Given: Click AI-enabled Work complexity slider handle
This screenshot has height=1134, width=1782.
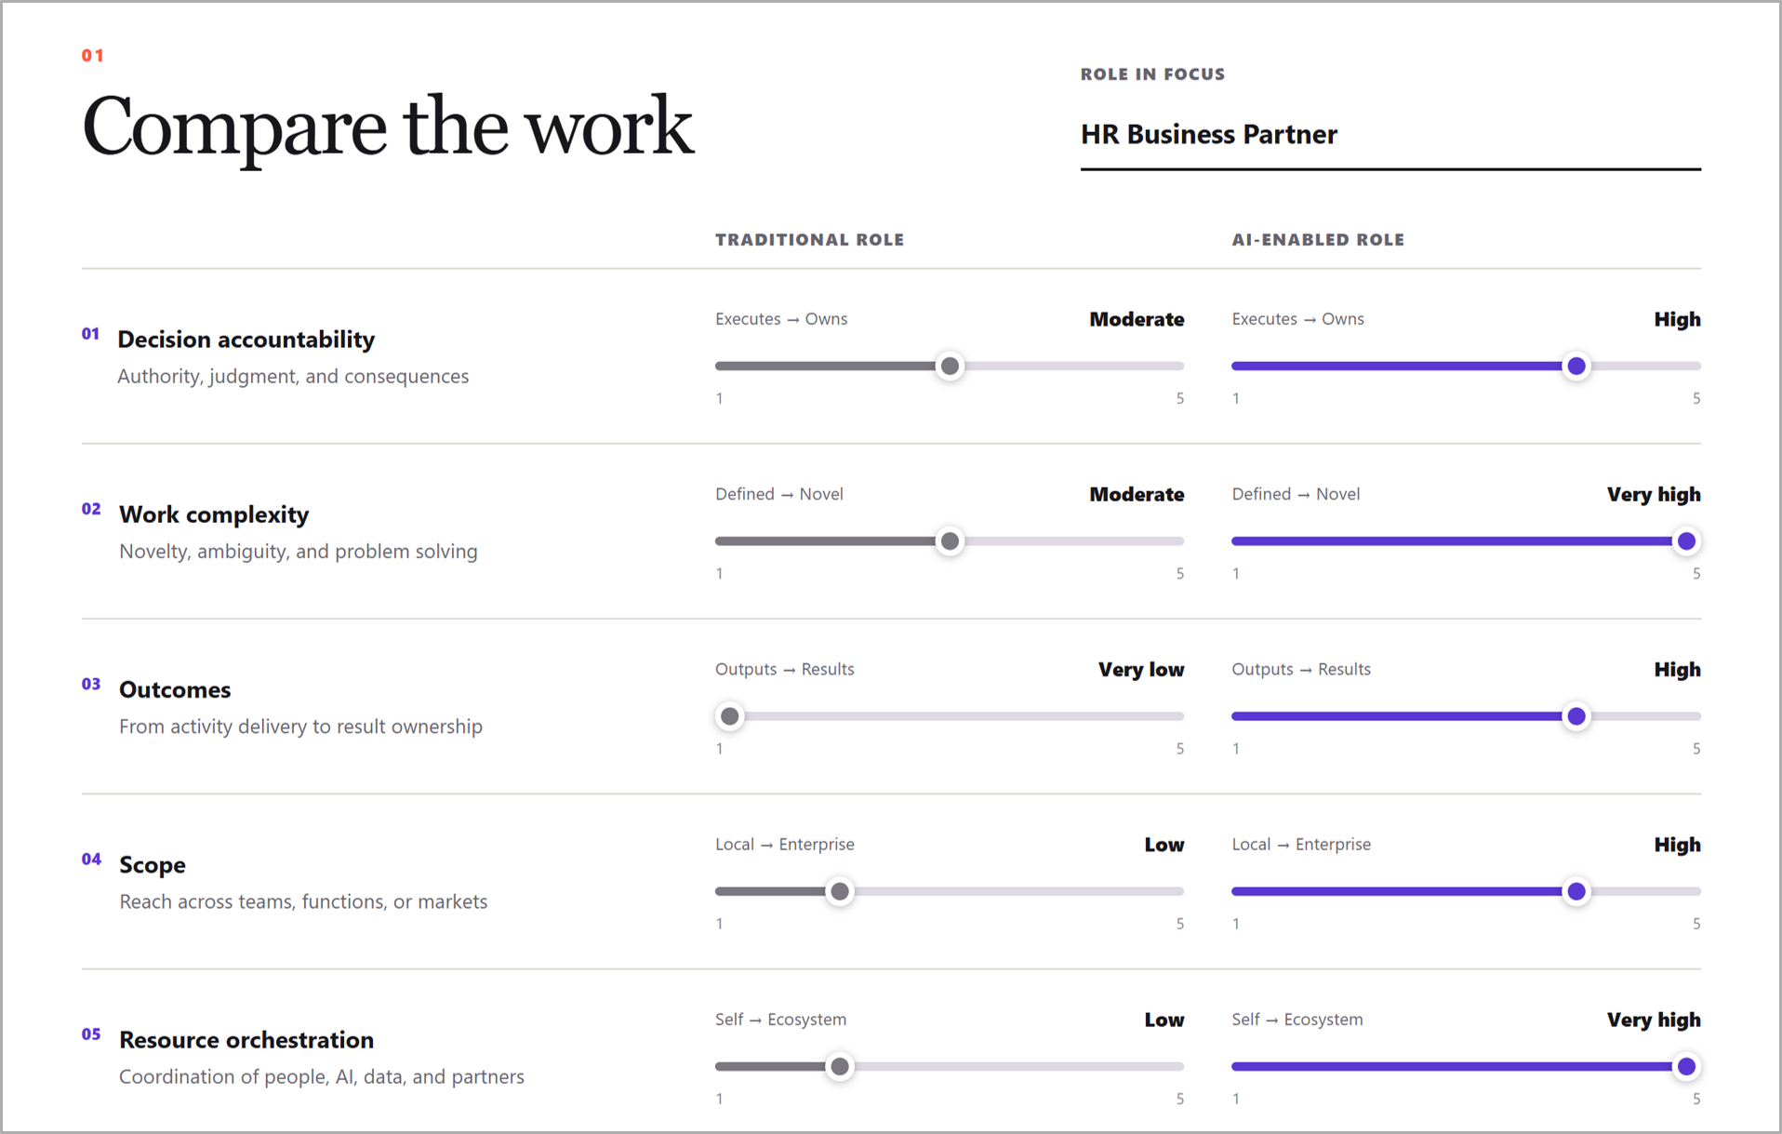Looking at the screenshot, I should click(1686, 541).
